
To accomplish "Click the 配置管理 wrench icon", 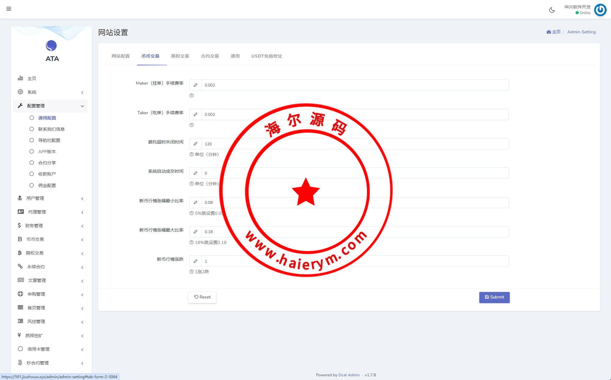I will (x=21, y=106).
